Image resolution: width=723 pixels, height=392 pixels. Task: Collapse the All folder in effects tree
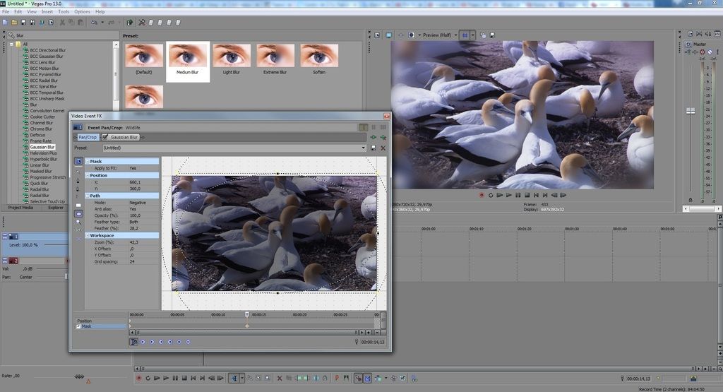pyautogui.click(x=11, y=44)
